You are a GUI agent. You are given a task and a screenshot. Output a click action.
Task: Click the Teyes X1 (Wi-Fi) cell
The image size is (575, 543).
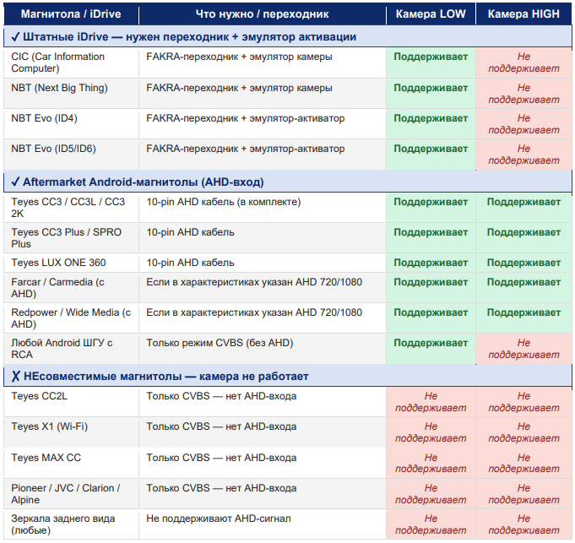pyautogui.click(x=71, y=432)
